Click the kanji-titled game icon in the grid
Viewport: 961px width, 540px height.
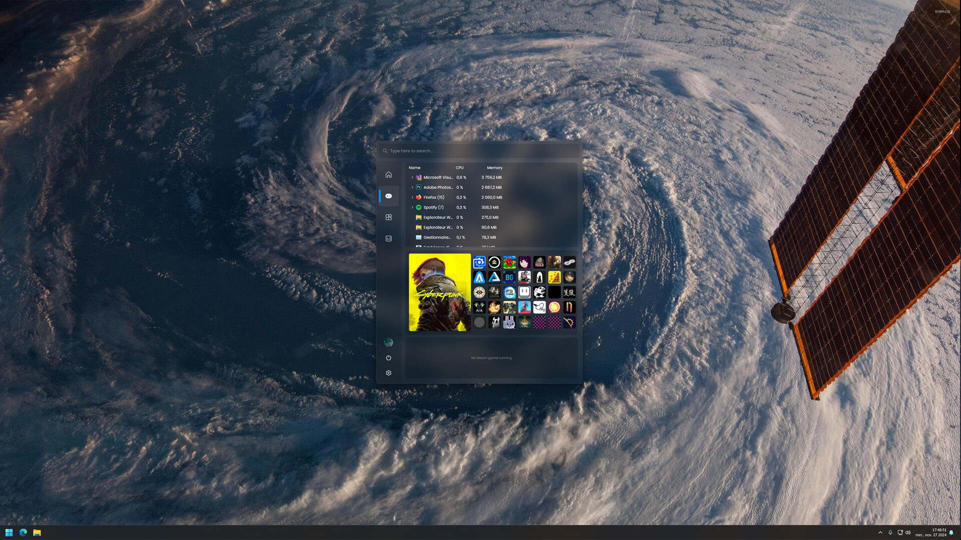(569, 292)
